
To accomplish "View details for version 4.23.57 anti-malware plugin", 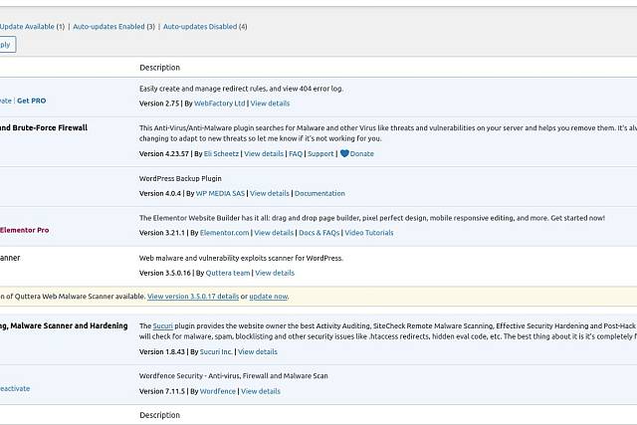I will coord(264,154).
